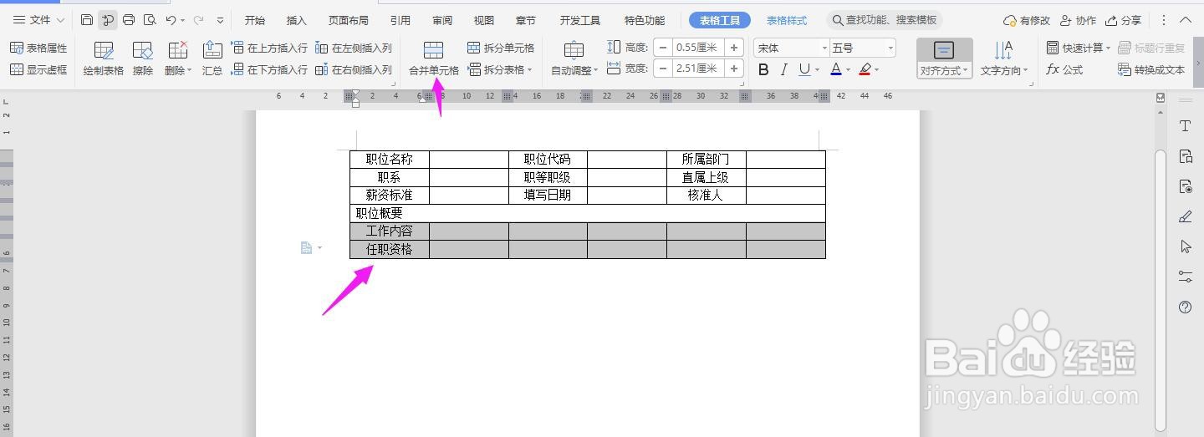Click the 有修改 cloud status button
The width and height of the screenshot is (1204, 437).
[1027, 20]
